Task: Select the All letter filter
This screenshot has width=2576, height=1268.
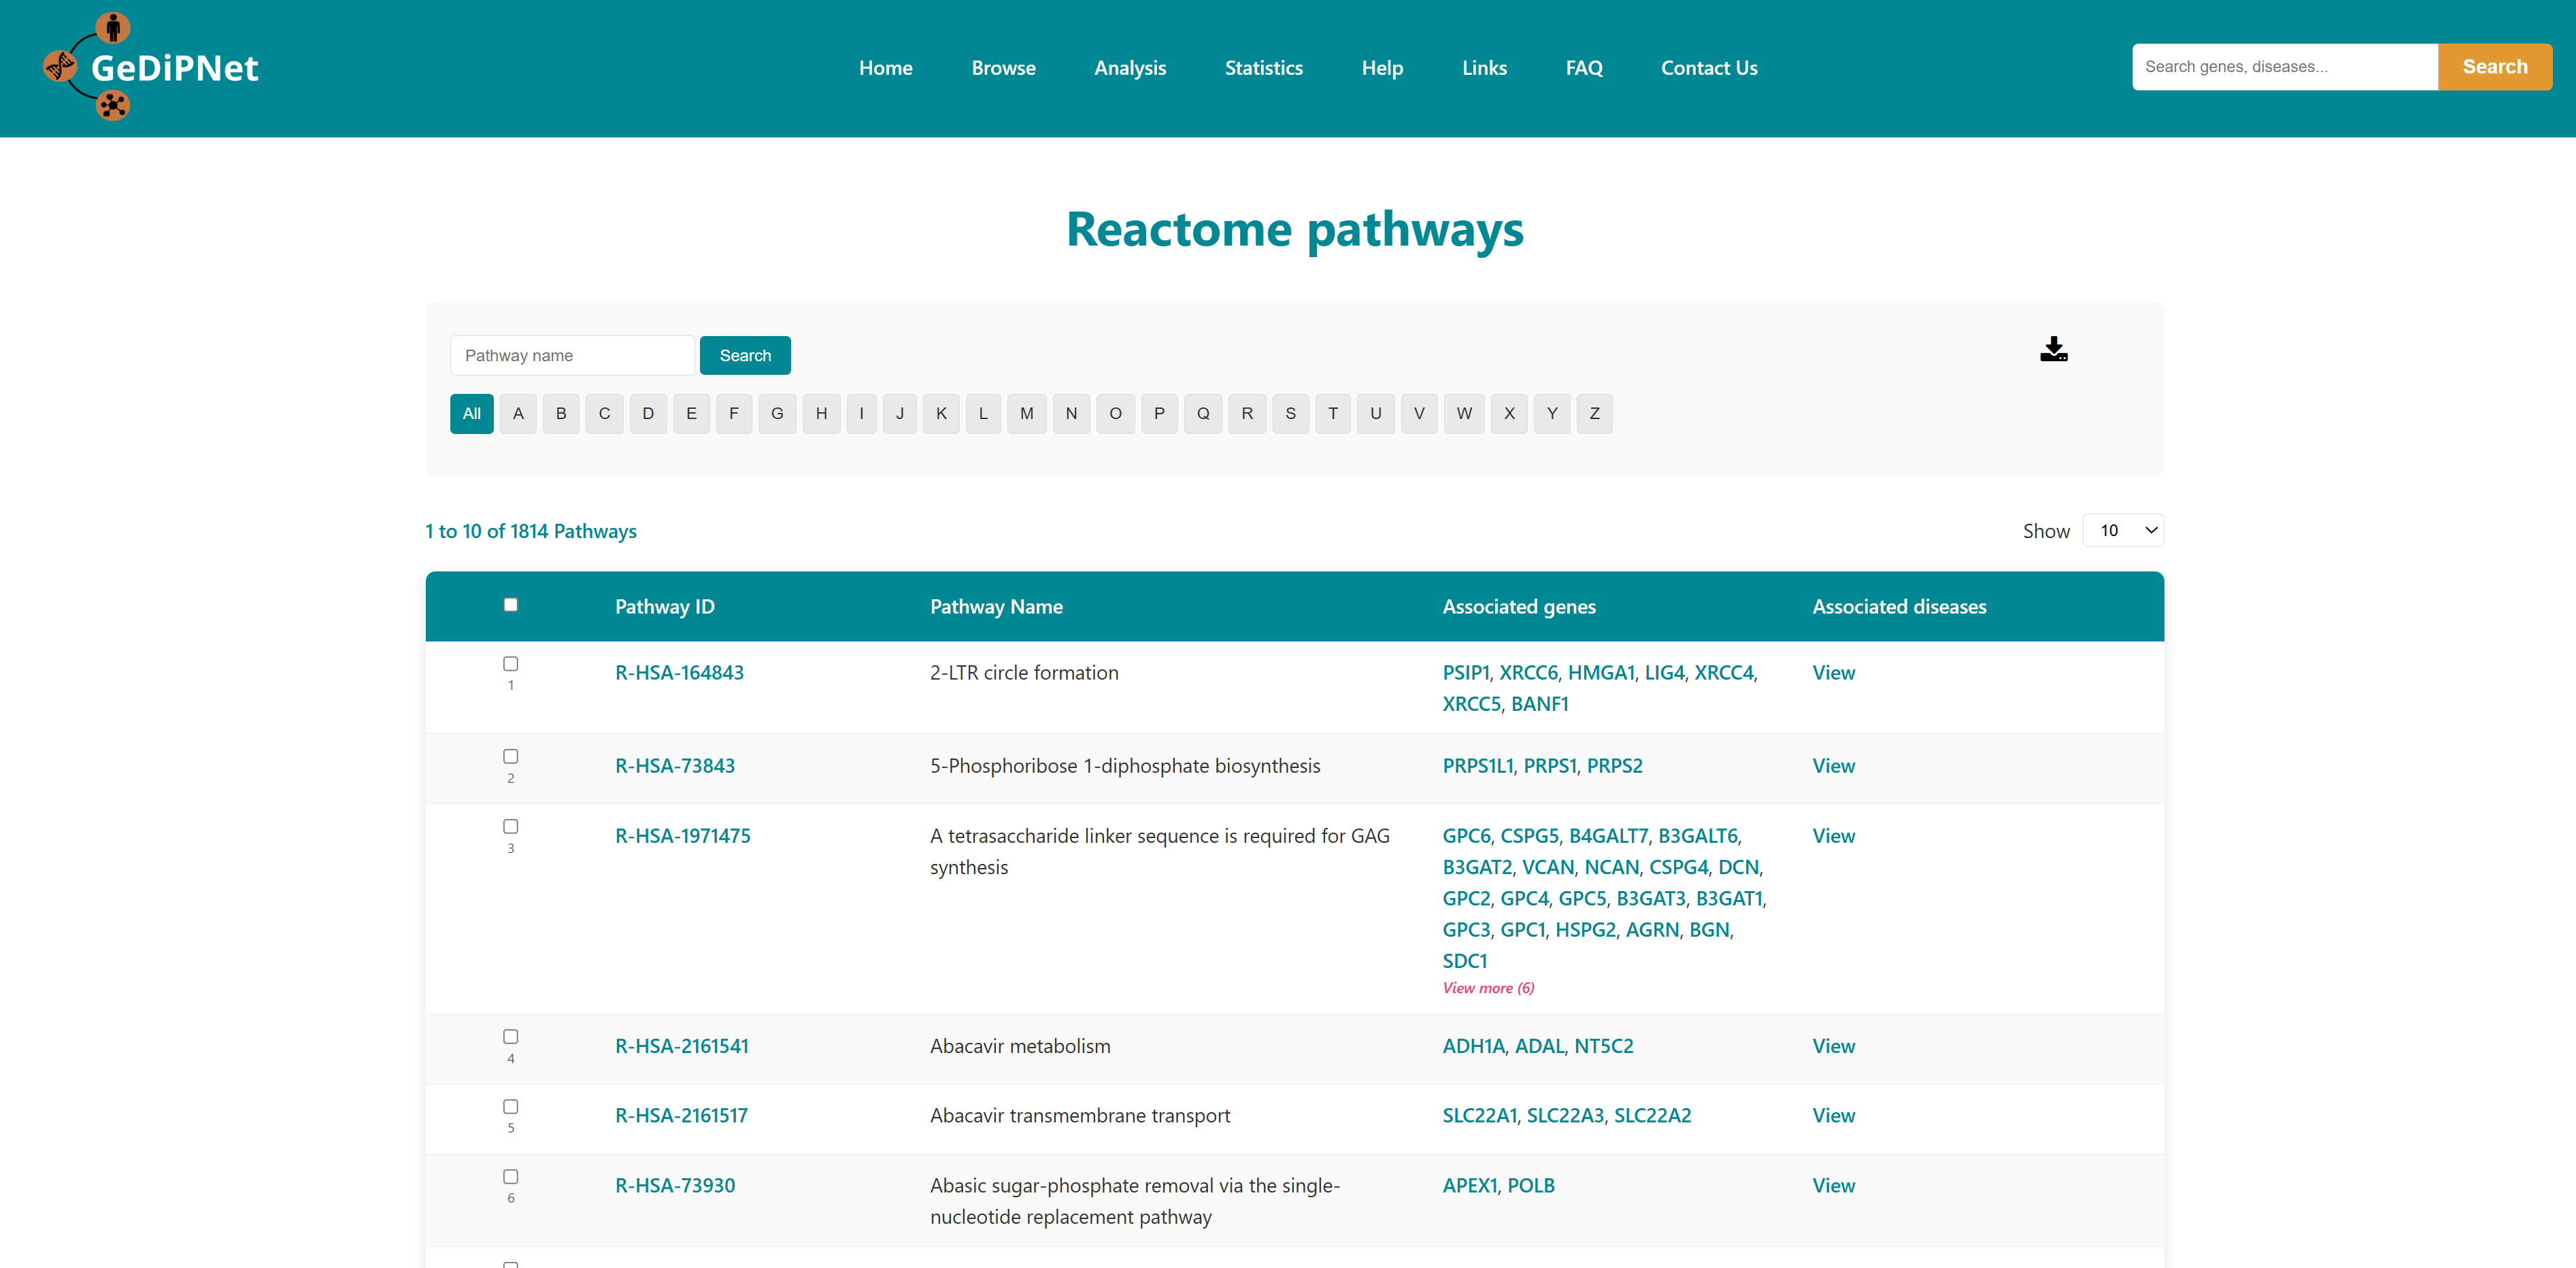Action: click(471, 413)
